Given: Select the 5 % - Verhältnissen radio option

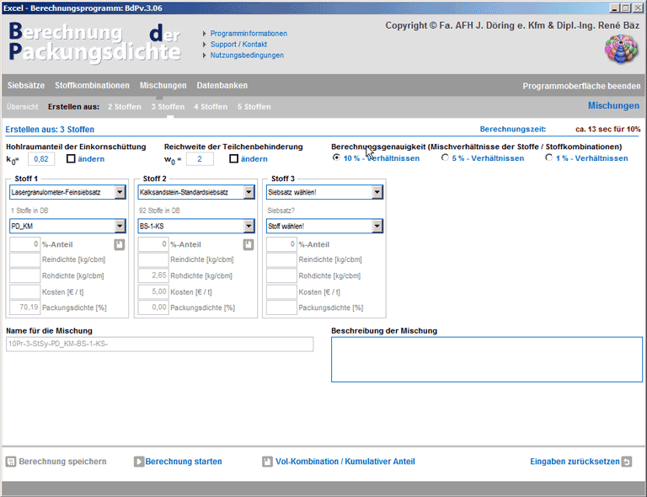Looking at the screenshot, I should 446,158.
